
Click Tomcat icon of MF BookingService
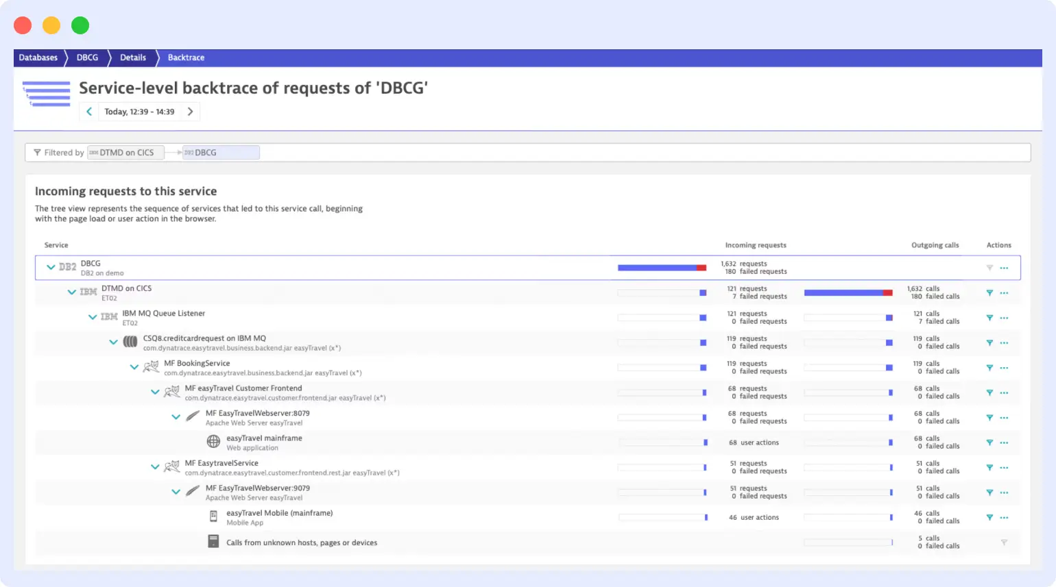pos(151,367)
